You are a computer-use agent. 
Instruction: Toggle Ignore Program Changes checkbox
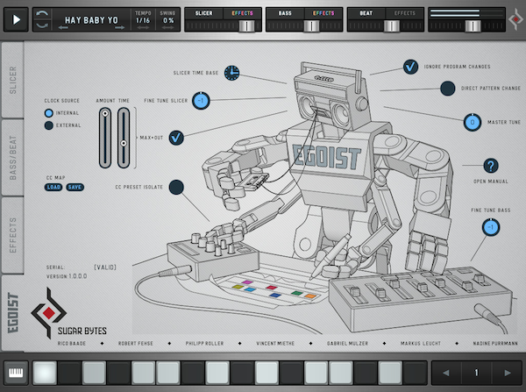tap(410, 67)
